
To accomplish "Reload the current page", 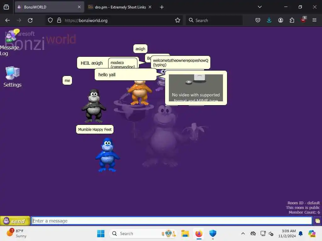I will point(30,20).
